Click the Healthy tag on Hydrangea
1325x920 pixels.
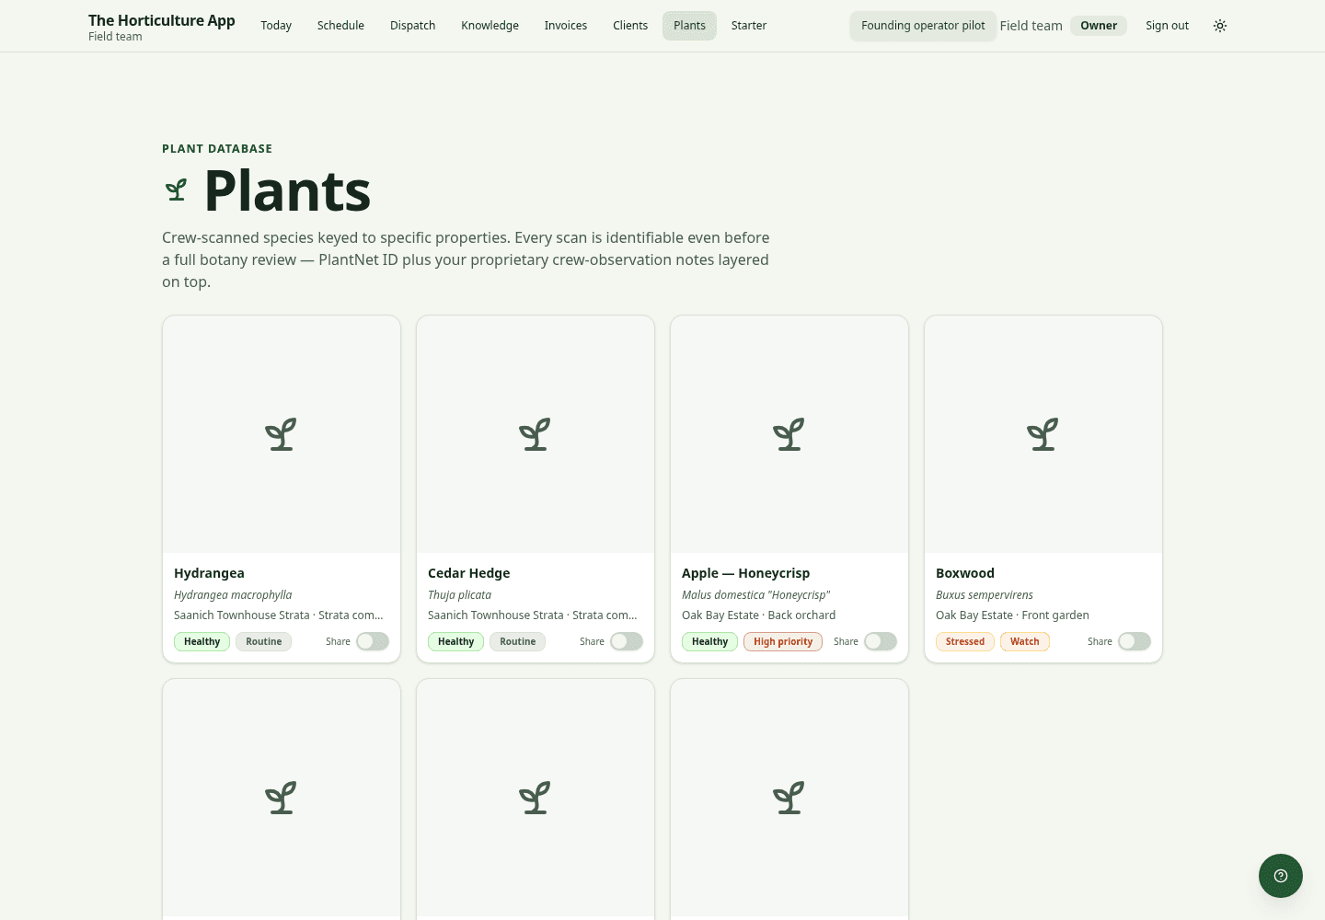pos(202,641)
